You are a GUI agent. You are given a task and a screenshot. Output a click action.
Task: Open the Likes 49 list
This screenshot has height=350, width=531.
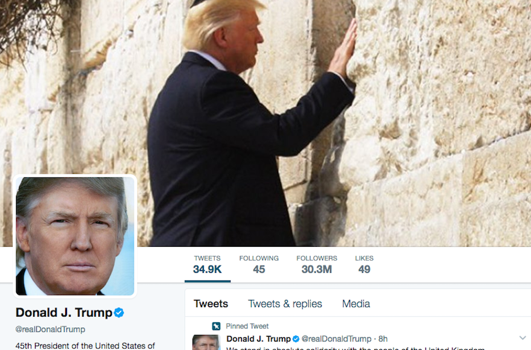coord(364,265)
